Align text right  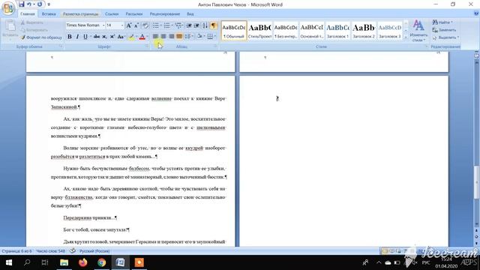(x=172, y=37)
